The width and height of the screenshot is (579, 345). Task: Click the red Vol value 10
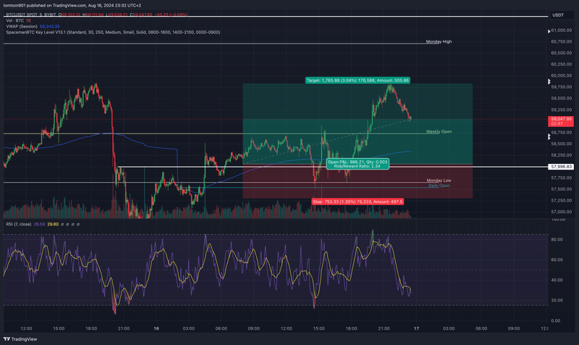[28, 21]
